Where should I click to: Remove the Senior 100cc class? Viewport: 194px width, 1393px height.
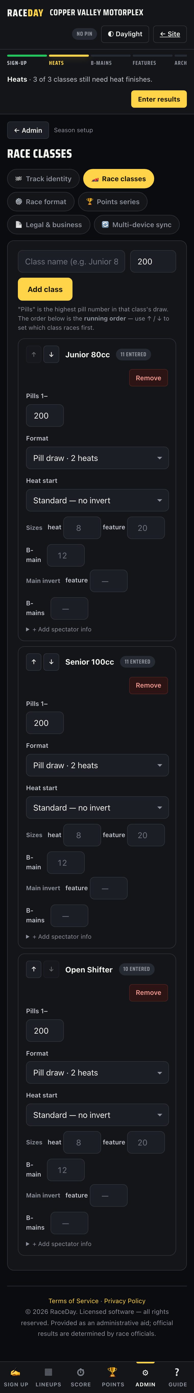pos(149,685)
